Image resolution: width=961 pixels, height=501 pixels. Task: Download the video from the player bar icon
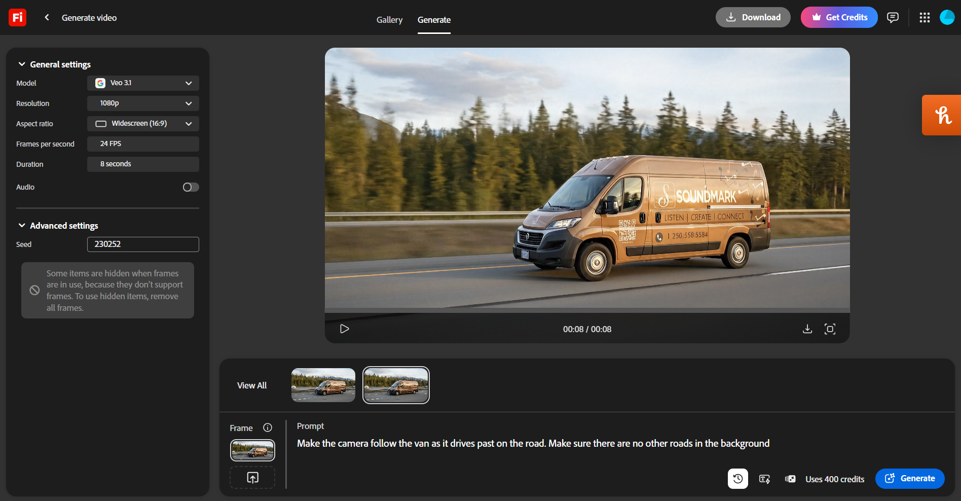pos(807,329)
